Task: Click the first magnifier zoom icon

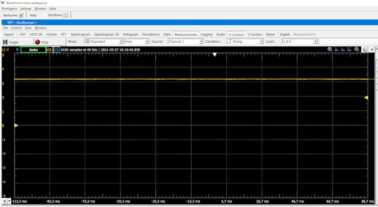Action: [330, 49]
